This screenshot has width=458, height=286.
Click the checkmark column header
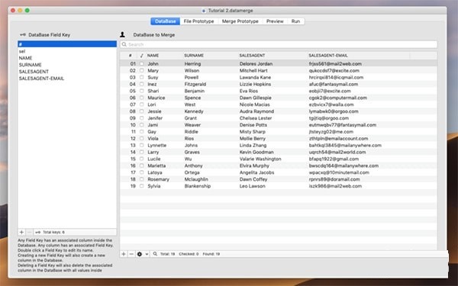142,56
